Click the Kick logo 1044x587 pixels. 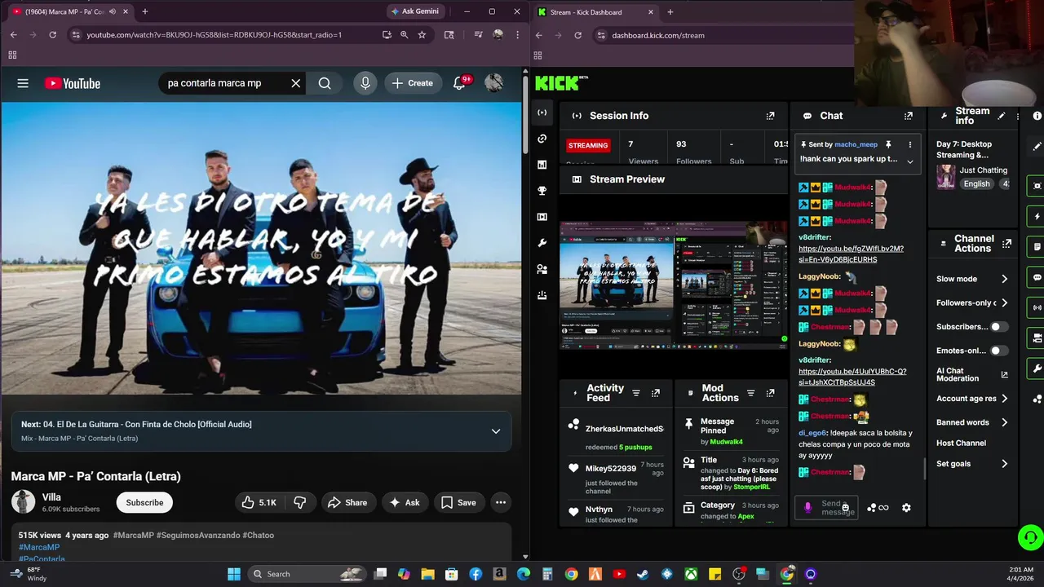coord(561,83)
